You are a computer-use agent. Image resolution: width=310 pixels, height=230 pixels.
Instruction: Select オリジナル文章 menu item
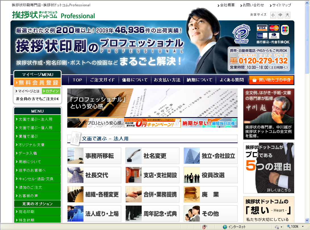tap(37, 145)
